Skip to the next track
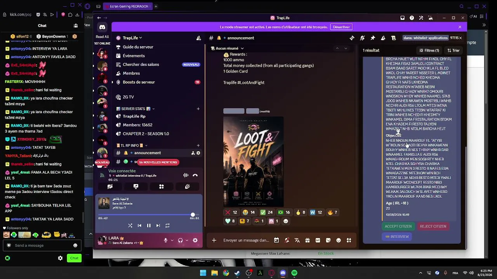The height and width of the screenshot is (279, 497). coord(158,226)
